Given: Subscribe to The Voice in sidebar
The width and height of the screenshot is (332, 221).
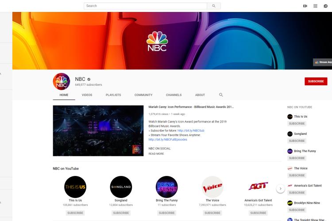Looking at the screenshot, I should click(x=297, y=175).
